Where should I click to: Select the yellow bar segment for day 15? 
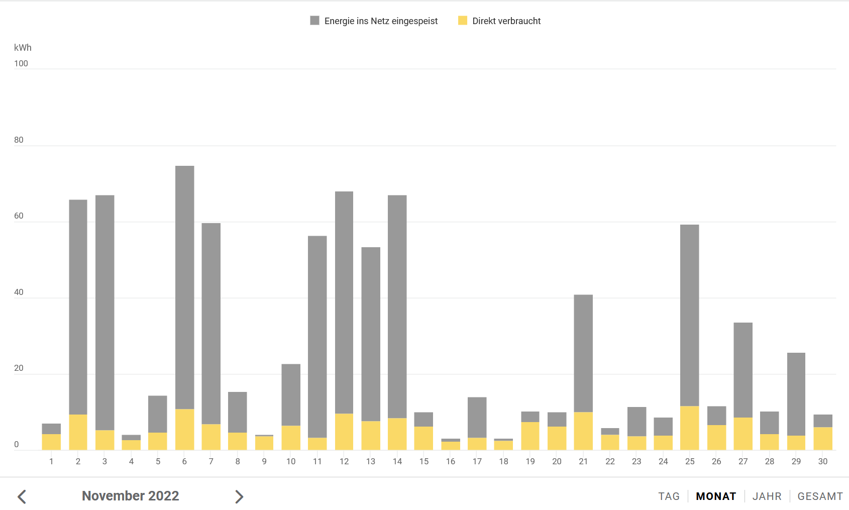423,438
